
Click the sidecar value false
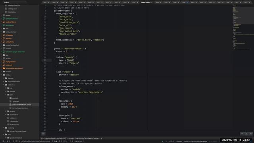pyautogui.click(x=76, y=122)
